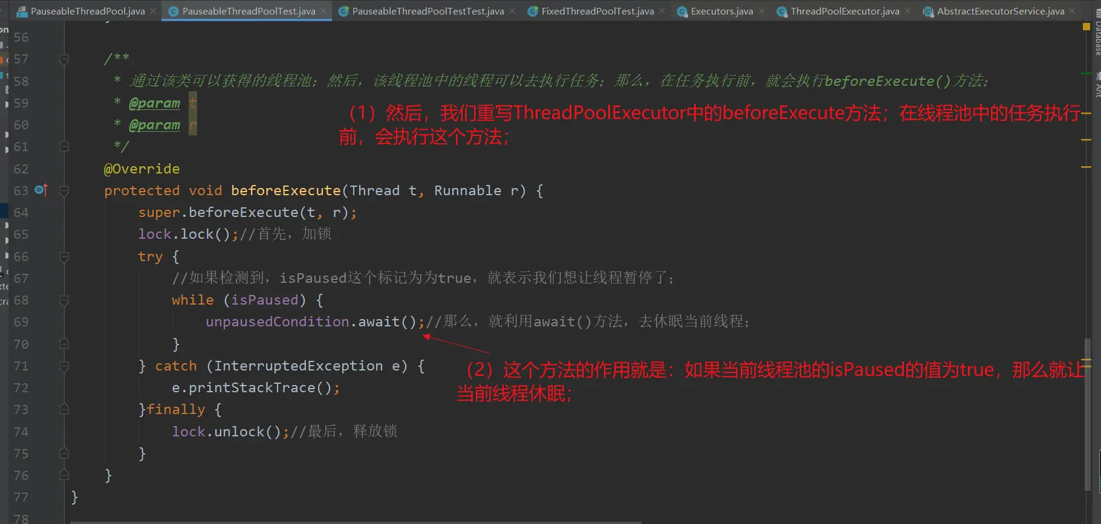1101x524 pixels.
Task: Click the isPaused variable in the while condition
Action: click(265, 300)
